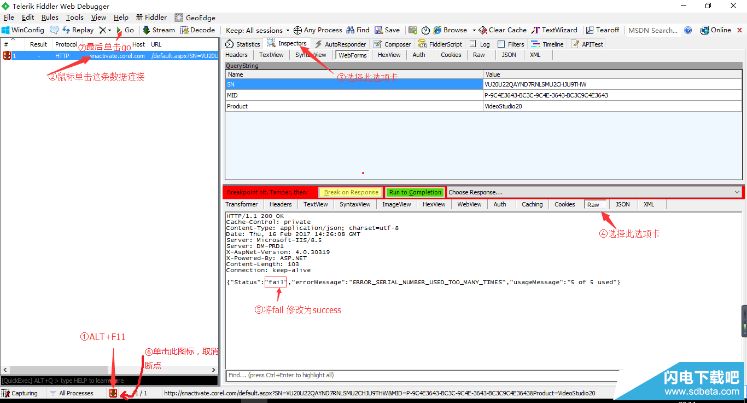747x403 pixels.
Task: Click Clear Cache in toolbar
Action: (503, 30)
